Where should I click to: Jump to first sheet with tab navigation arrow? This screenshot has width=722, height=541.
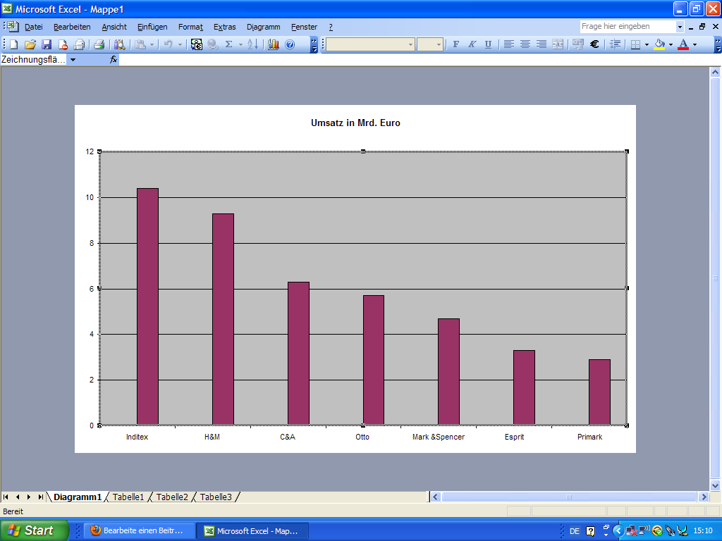click(x=6, y=497)
